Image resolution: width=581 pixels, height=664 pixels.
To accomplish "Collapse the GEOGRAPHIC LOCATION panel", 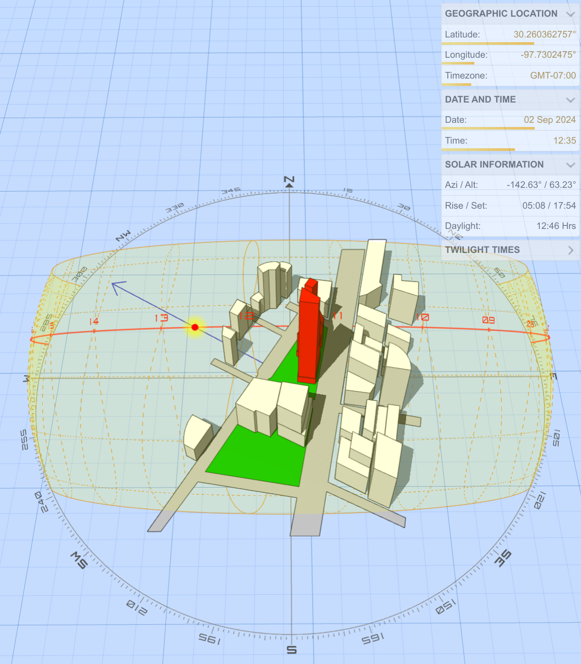I will click(x=570, y=14).
